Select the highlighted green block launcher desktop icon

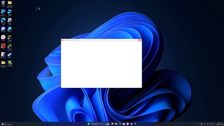pos(10,63)
